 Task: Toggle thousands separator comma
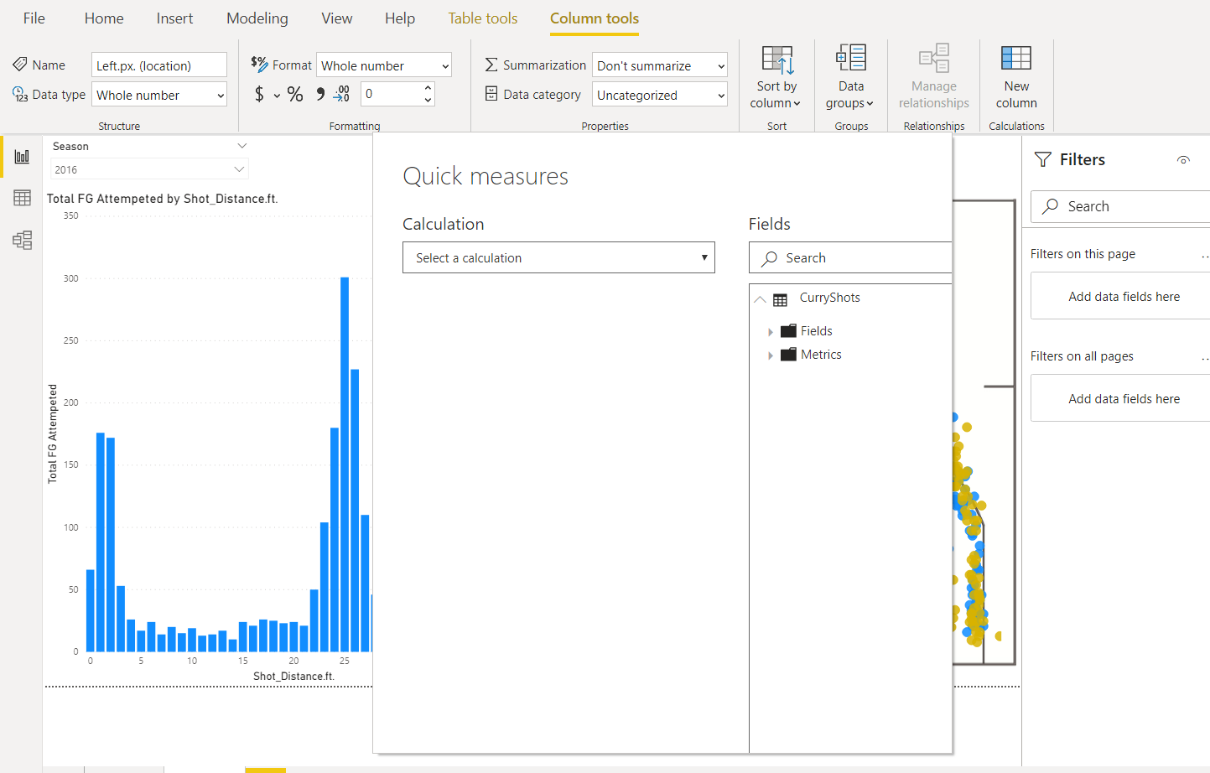click(320, 94)
